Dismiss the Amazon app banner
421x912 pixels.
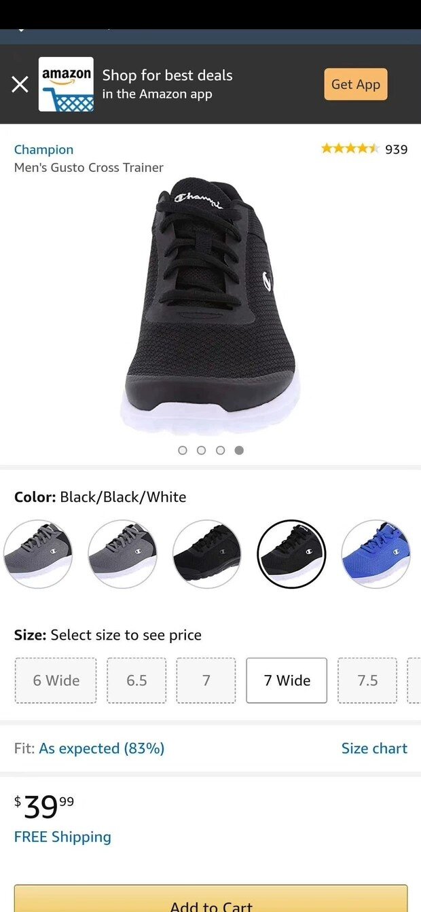[20, 84]
